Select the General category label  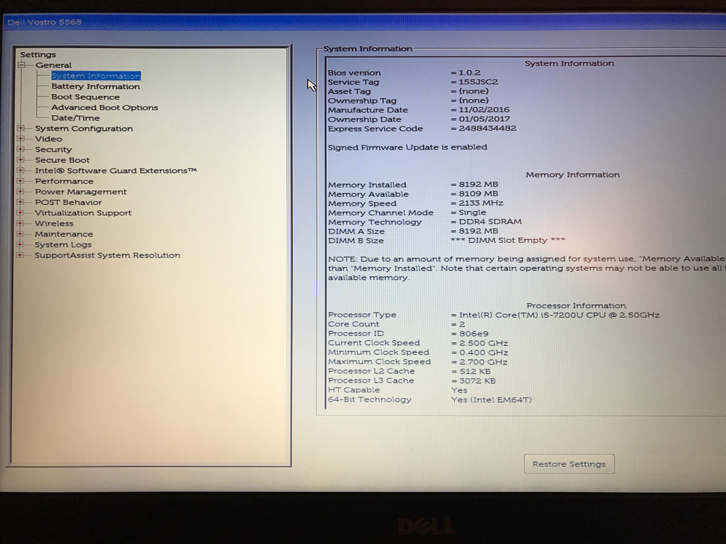pyautogui.click(x=54, y=65)
